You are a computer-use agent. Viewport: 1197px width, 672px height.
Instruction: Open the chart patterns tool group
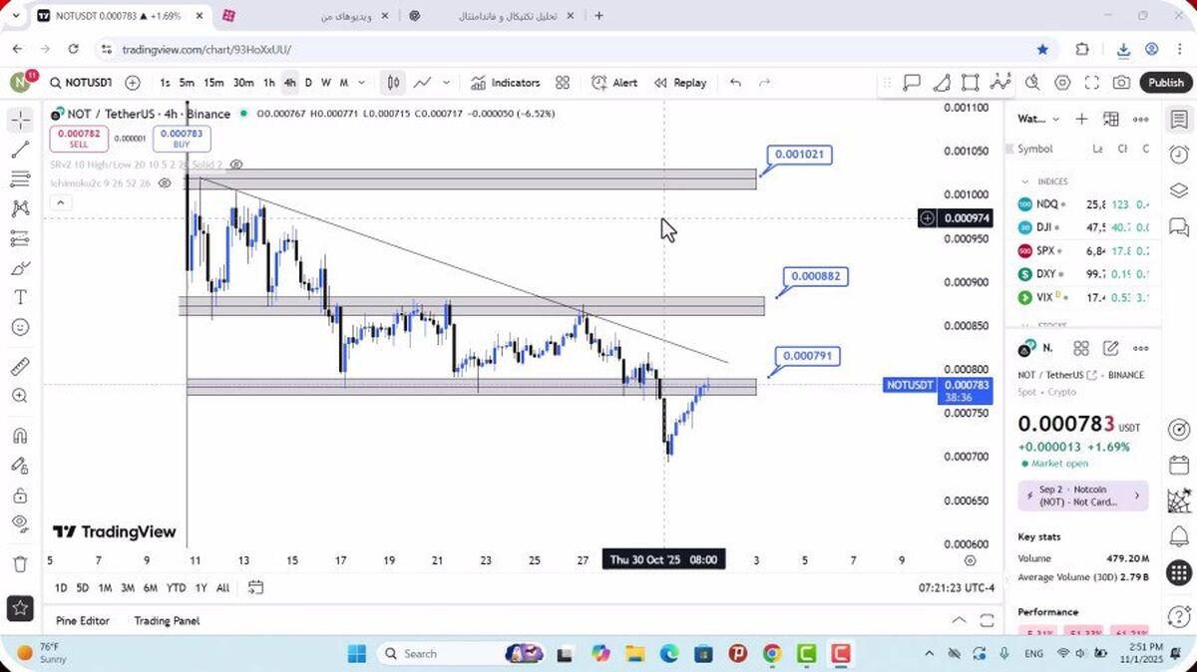pyautogui.click(x=20, y=208)
